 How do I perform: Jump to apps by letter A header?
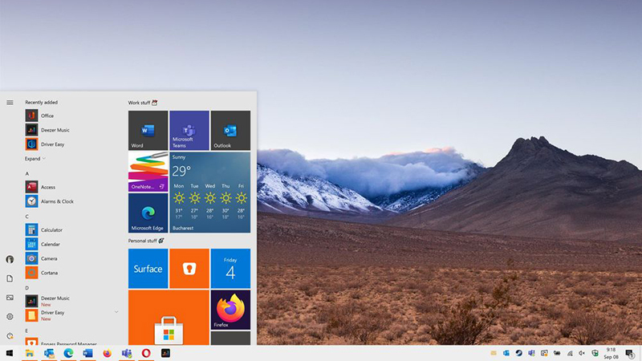point(27,173)
